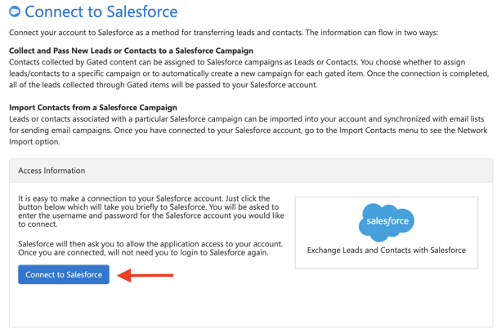Click the 'Access Information' panel header

tap(251, 171)
